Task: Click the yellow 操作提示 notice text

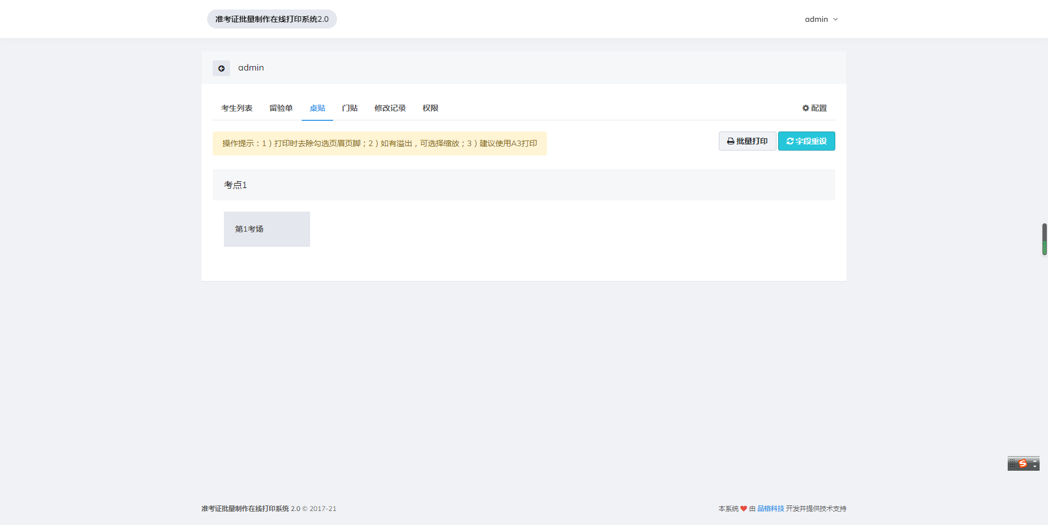Action: (x=380, y=143)
